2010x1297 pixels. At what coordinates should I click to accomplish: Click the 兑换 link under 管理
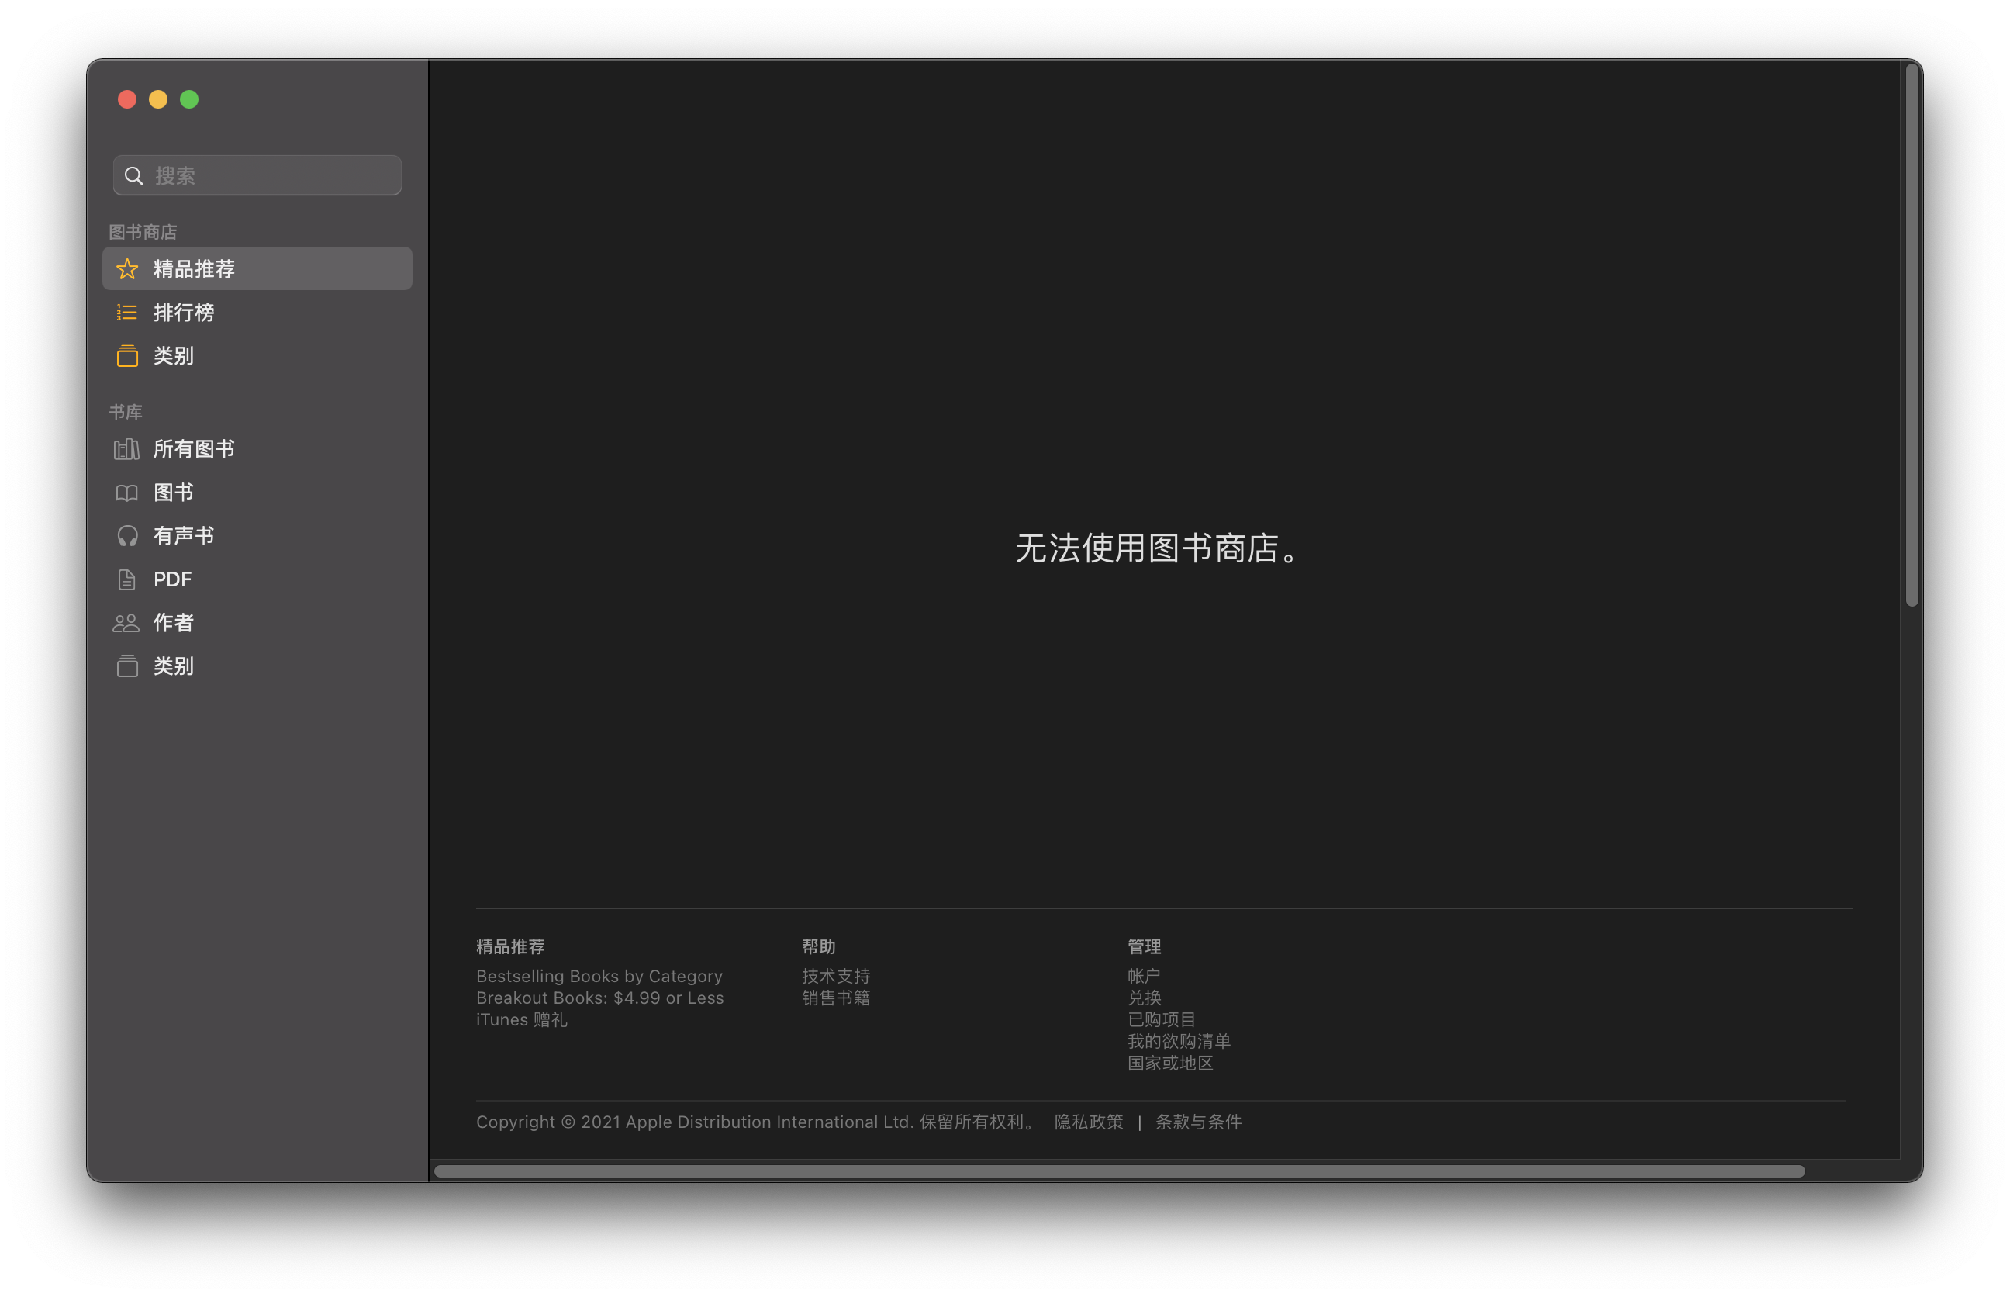pyautogui.click(x=1144, y=998)
